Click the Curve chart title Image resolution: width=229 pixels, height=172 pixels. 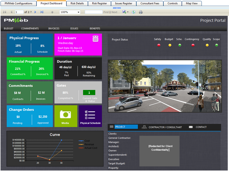coord(55,135)
